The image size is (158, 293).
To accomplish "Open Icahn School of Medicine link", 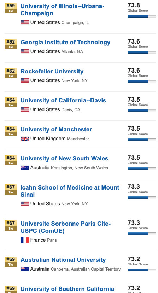I will [x=70, y=191].
